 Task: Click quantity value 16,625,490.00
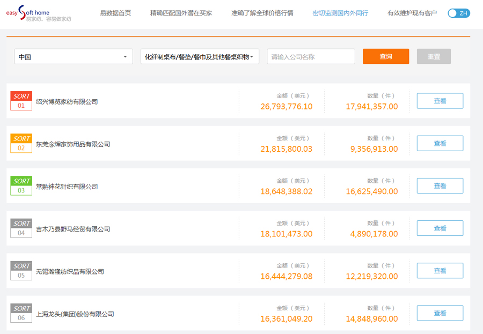pos(372,191)
